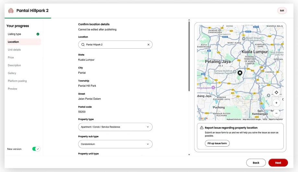The height and width of the screenshot is (172, 298).
Task: Click the green checkmark beside Listing type
Action: [38, 34]
